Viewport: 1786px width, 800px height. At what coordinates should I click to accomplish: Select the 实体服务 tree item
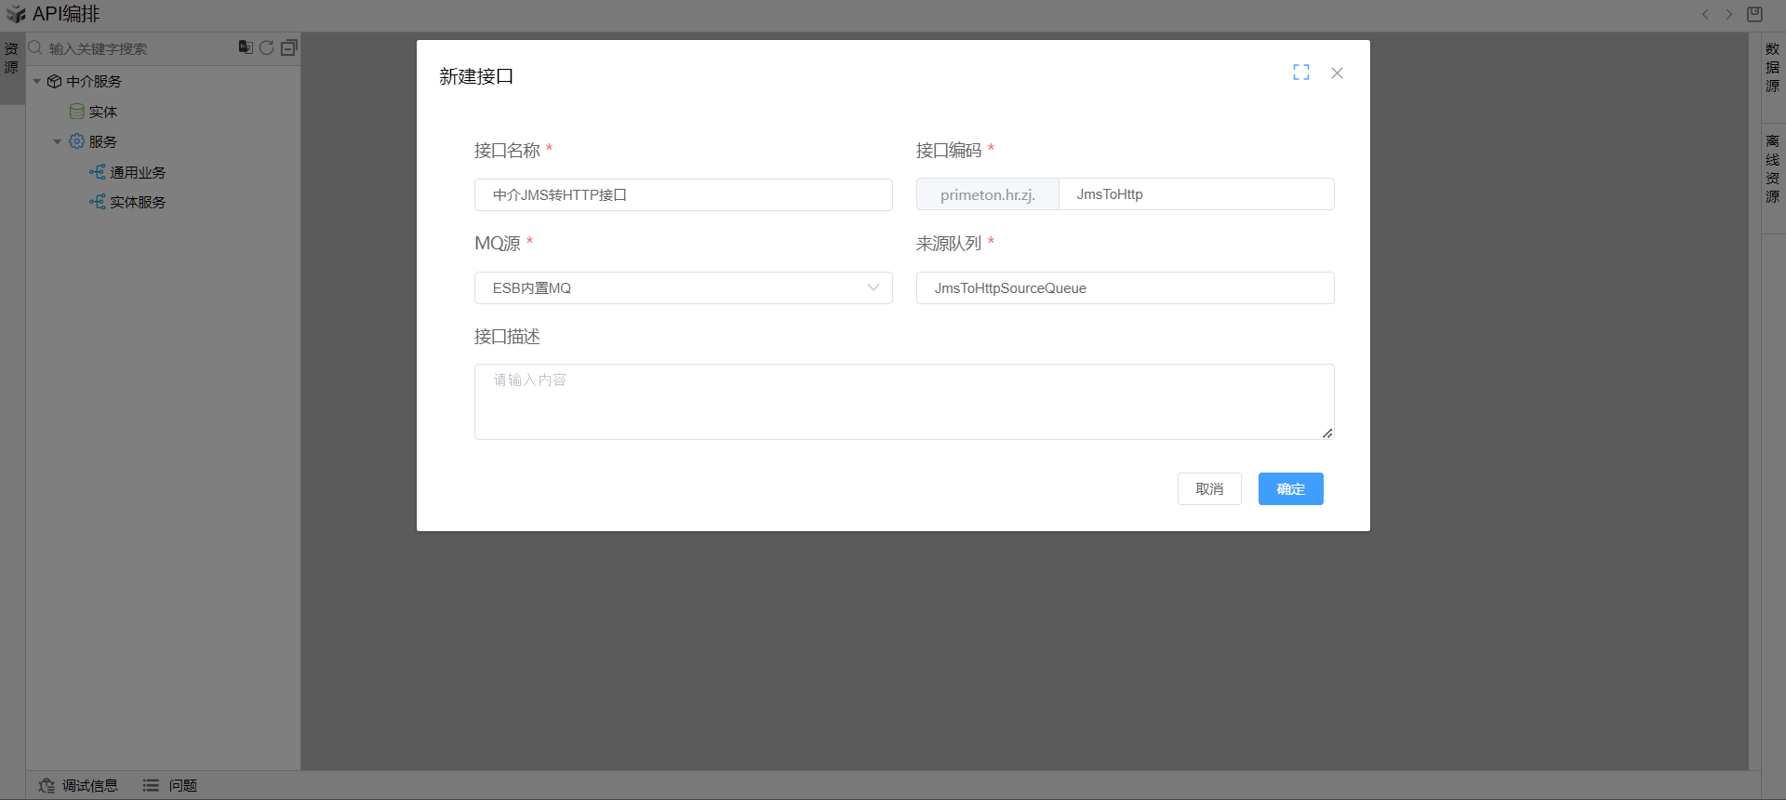[x=137, y=203]
